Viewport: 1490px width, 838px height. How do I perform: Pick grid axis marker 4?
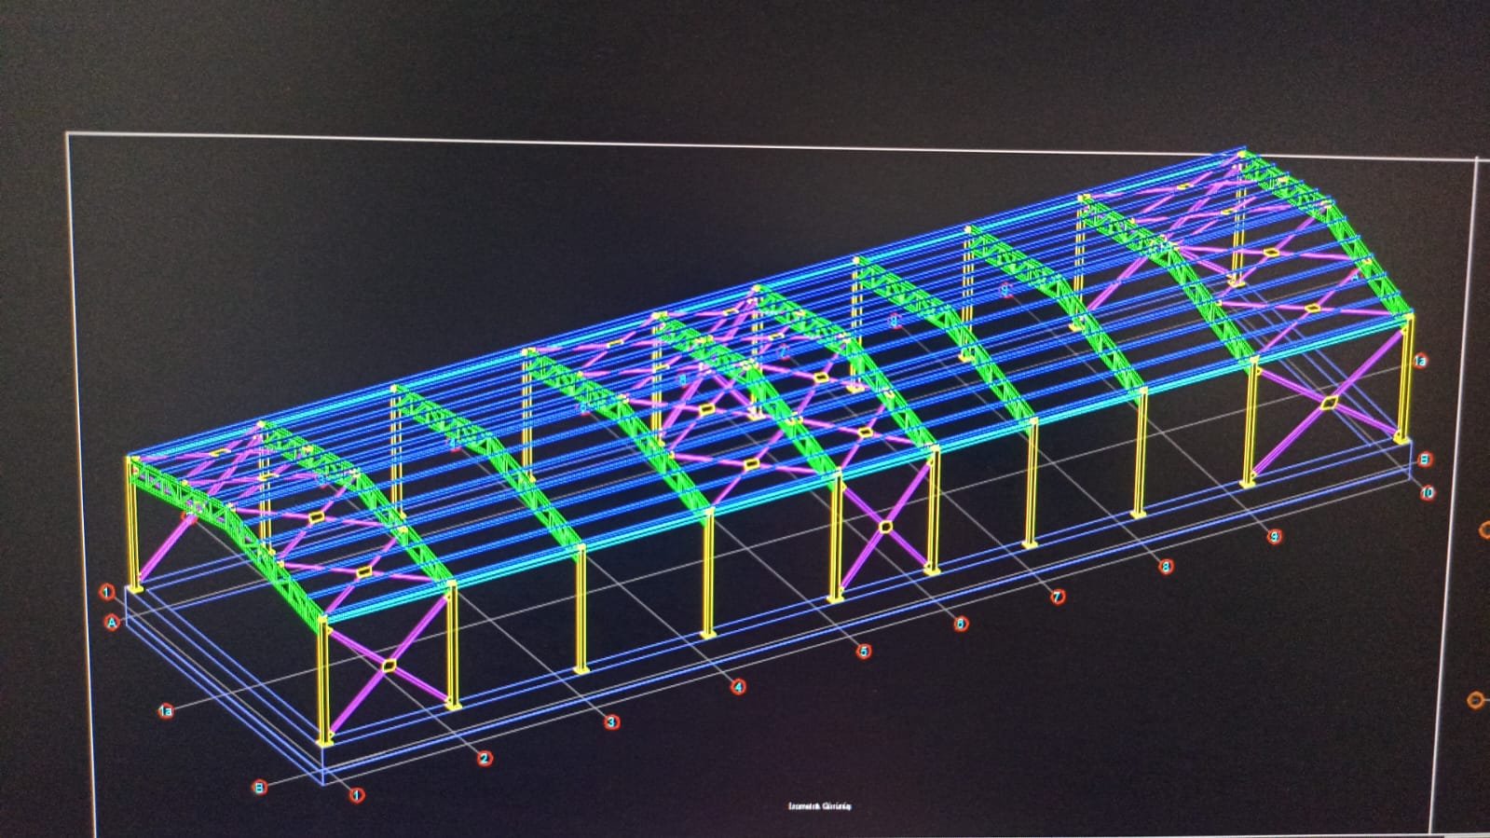pyautogui.click(x=738, y=687)
